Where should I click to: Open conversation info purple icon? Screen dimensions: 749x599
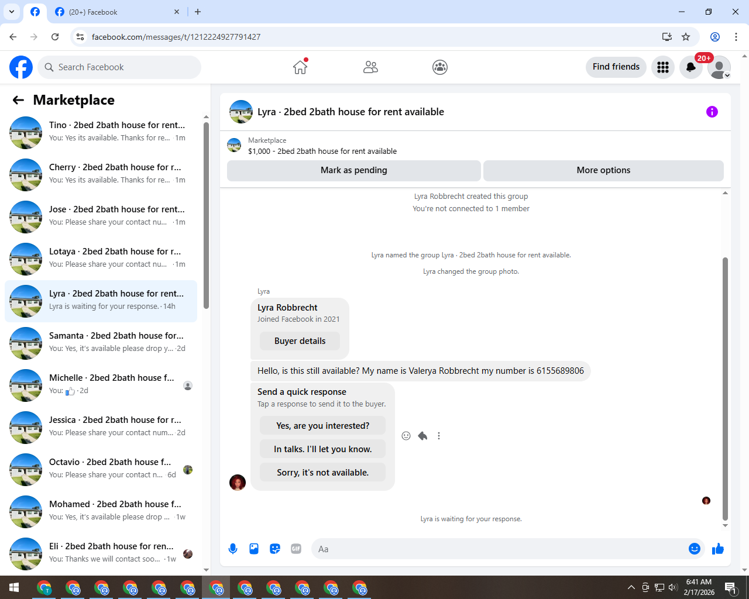point(712,112)
